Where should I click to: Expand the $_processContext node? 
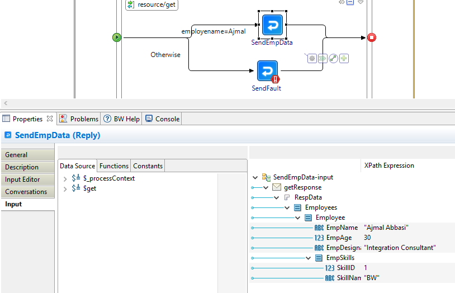tap(65, 178)
